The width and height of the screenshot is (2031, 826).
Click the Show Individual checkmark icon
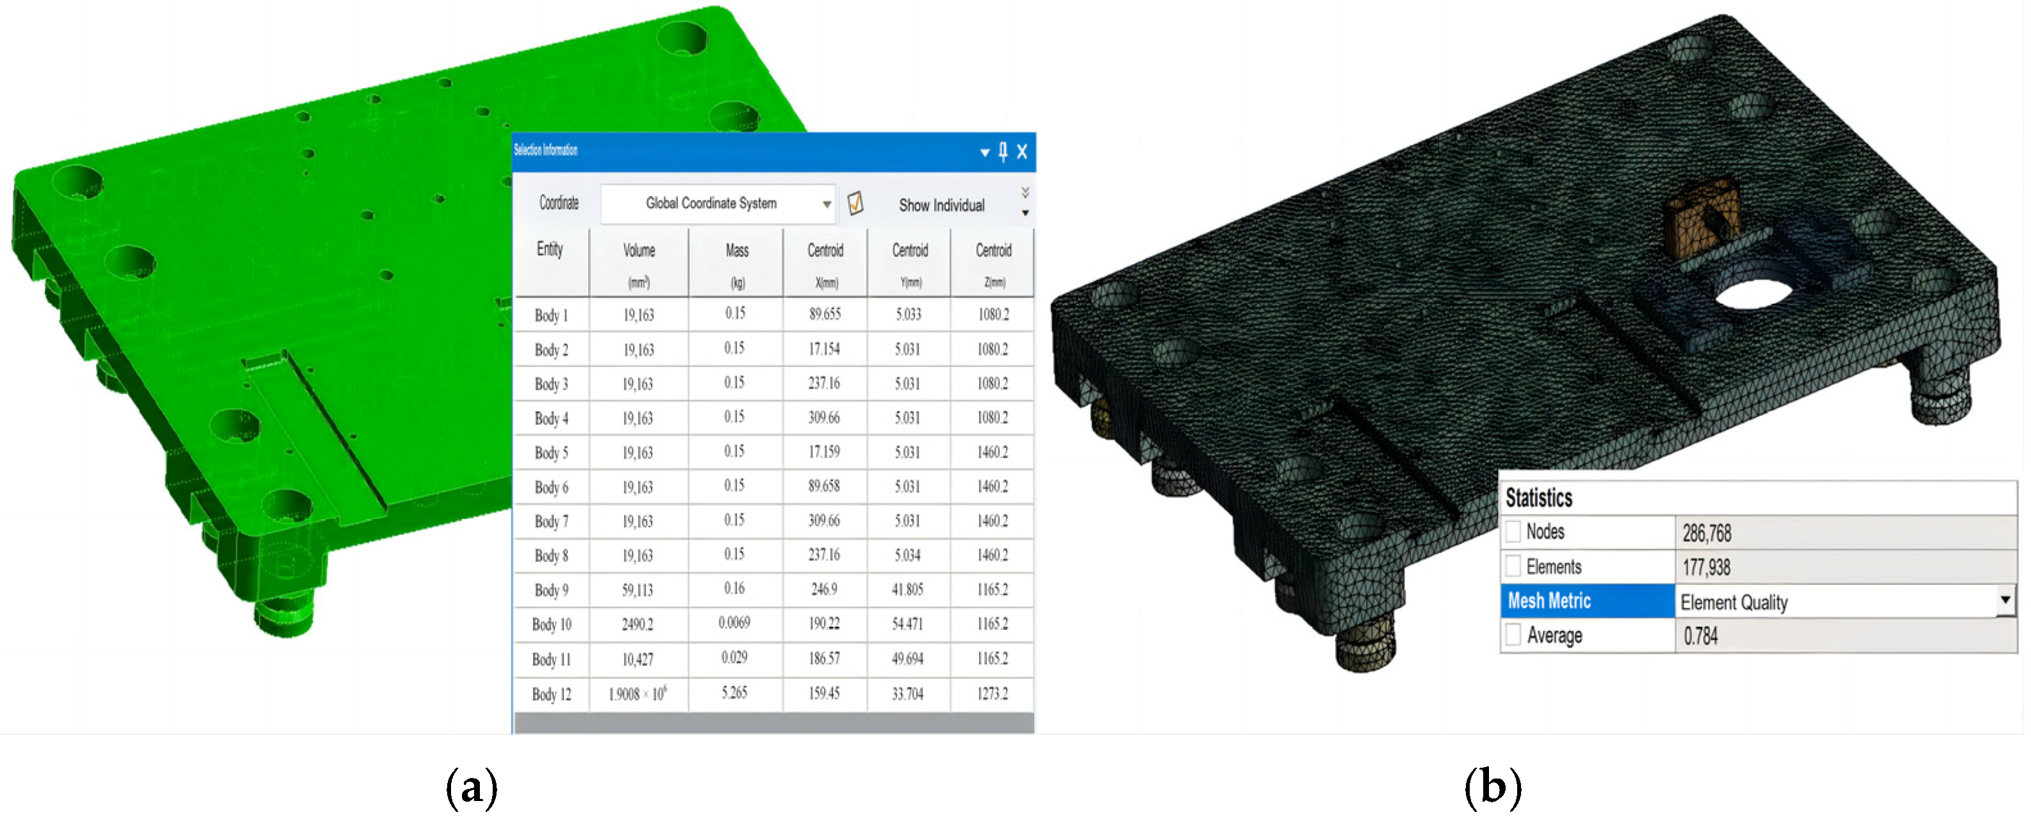[x=855, y=204]
